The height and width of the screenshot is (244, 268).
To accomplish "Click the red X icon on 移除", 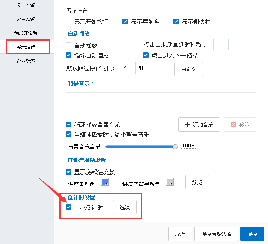I will point(233,125).
